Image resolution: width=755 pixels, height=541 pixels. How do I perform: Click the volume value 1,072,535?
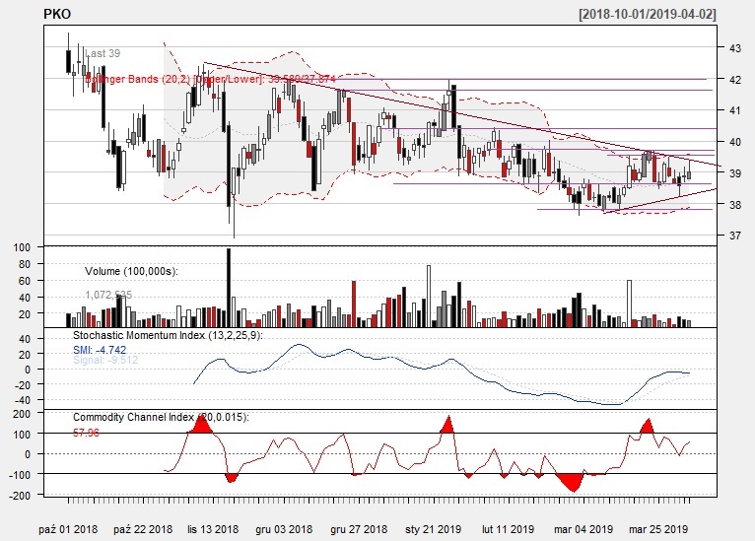coord(108,295)
